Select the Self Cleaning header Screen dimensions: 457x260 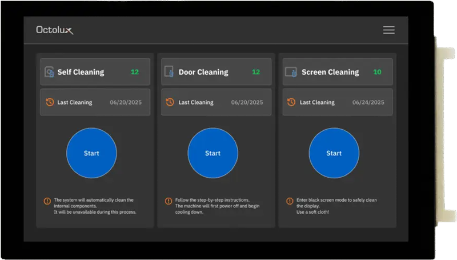tap(81, 73)
